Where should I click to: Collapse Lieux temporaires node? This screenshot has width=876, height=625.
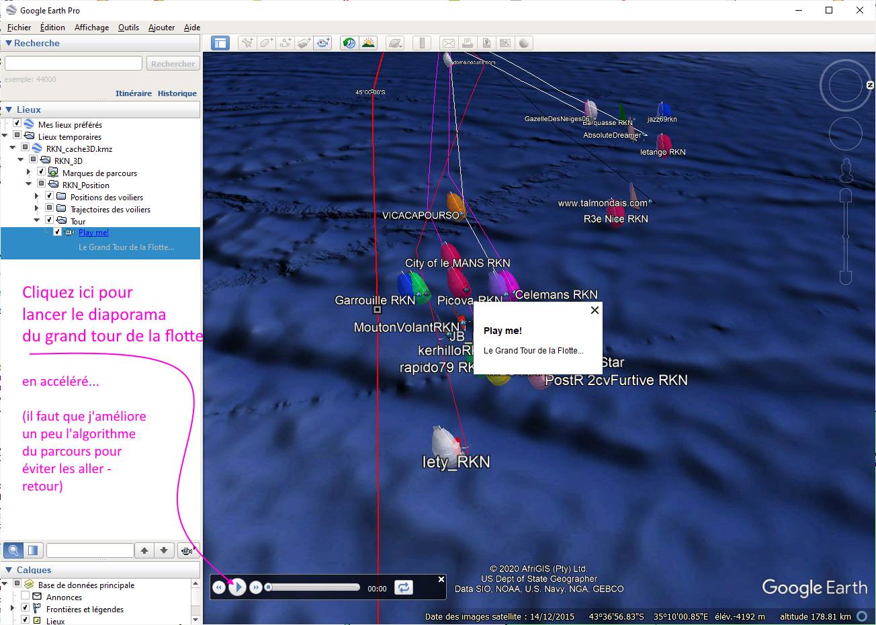pos(5,136)
